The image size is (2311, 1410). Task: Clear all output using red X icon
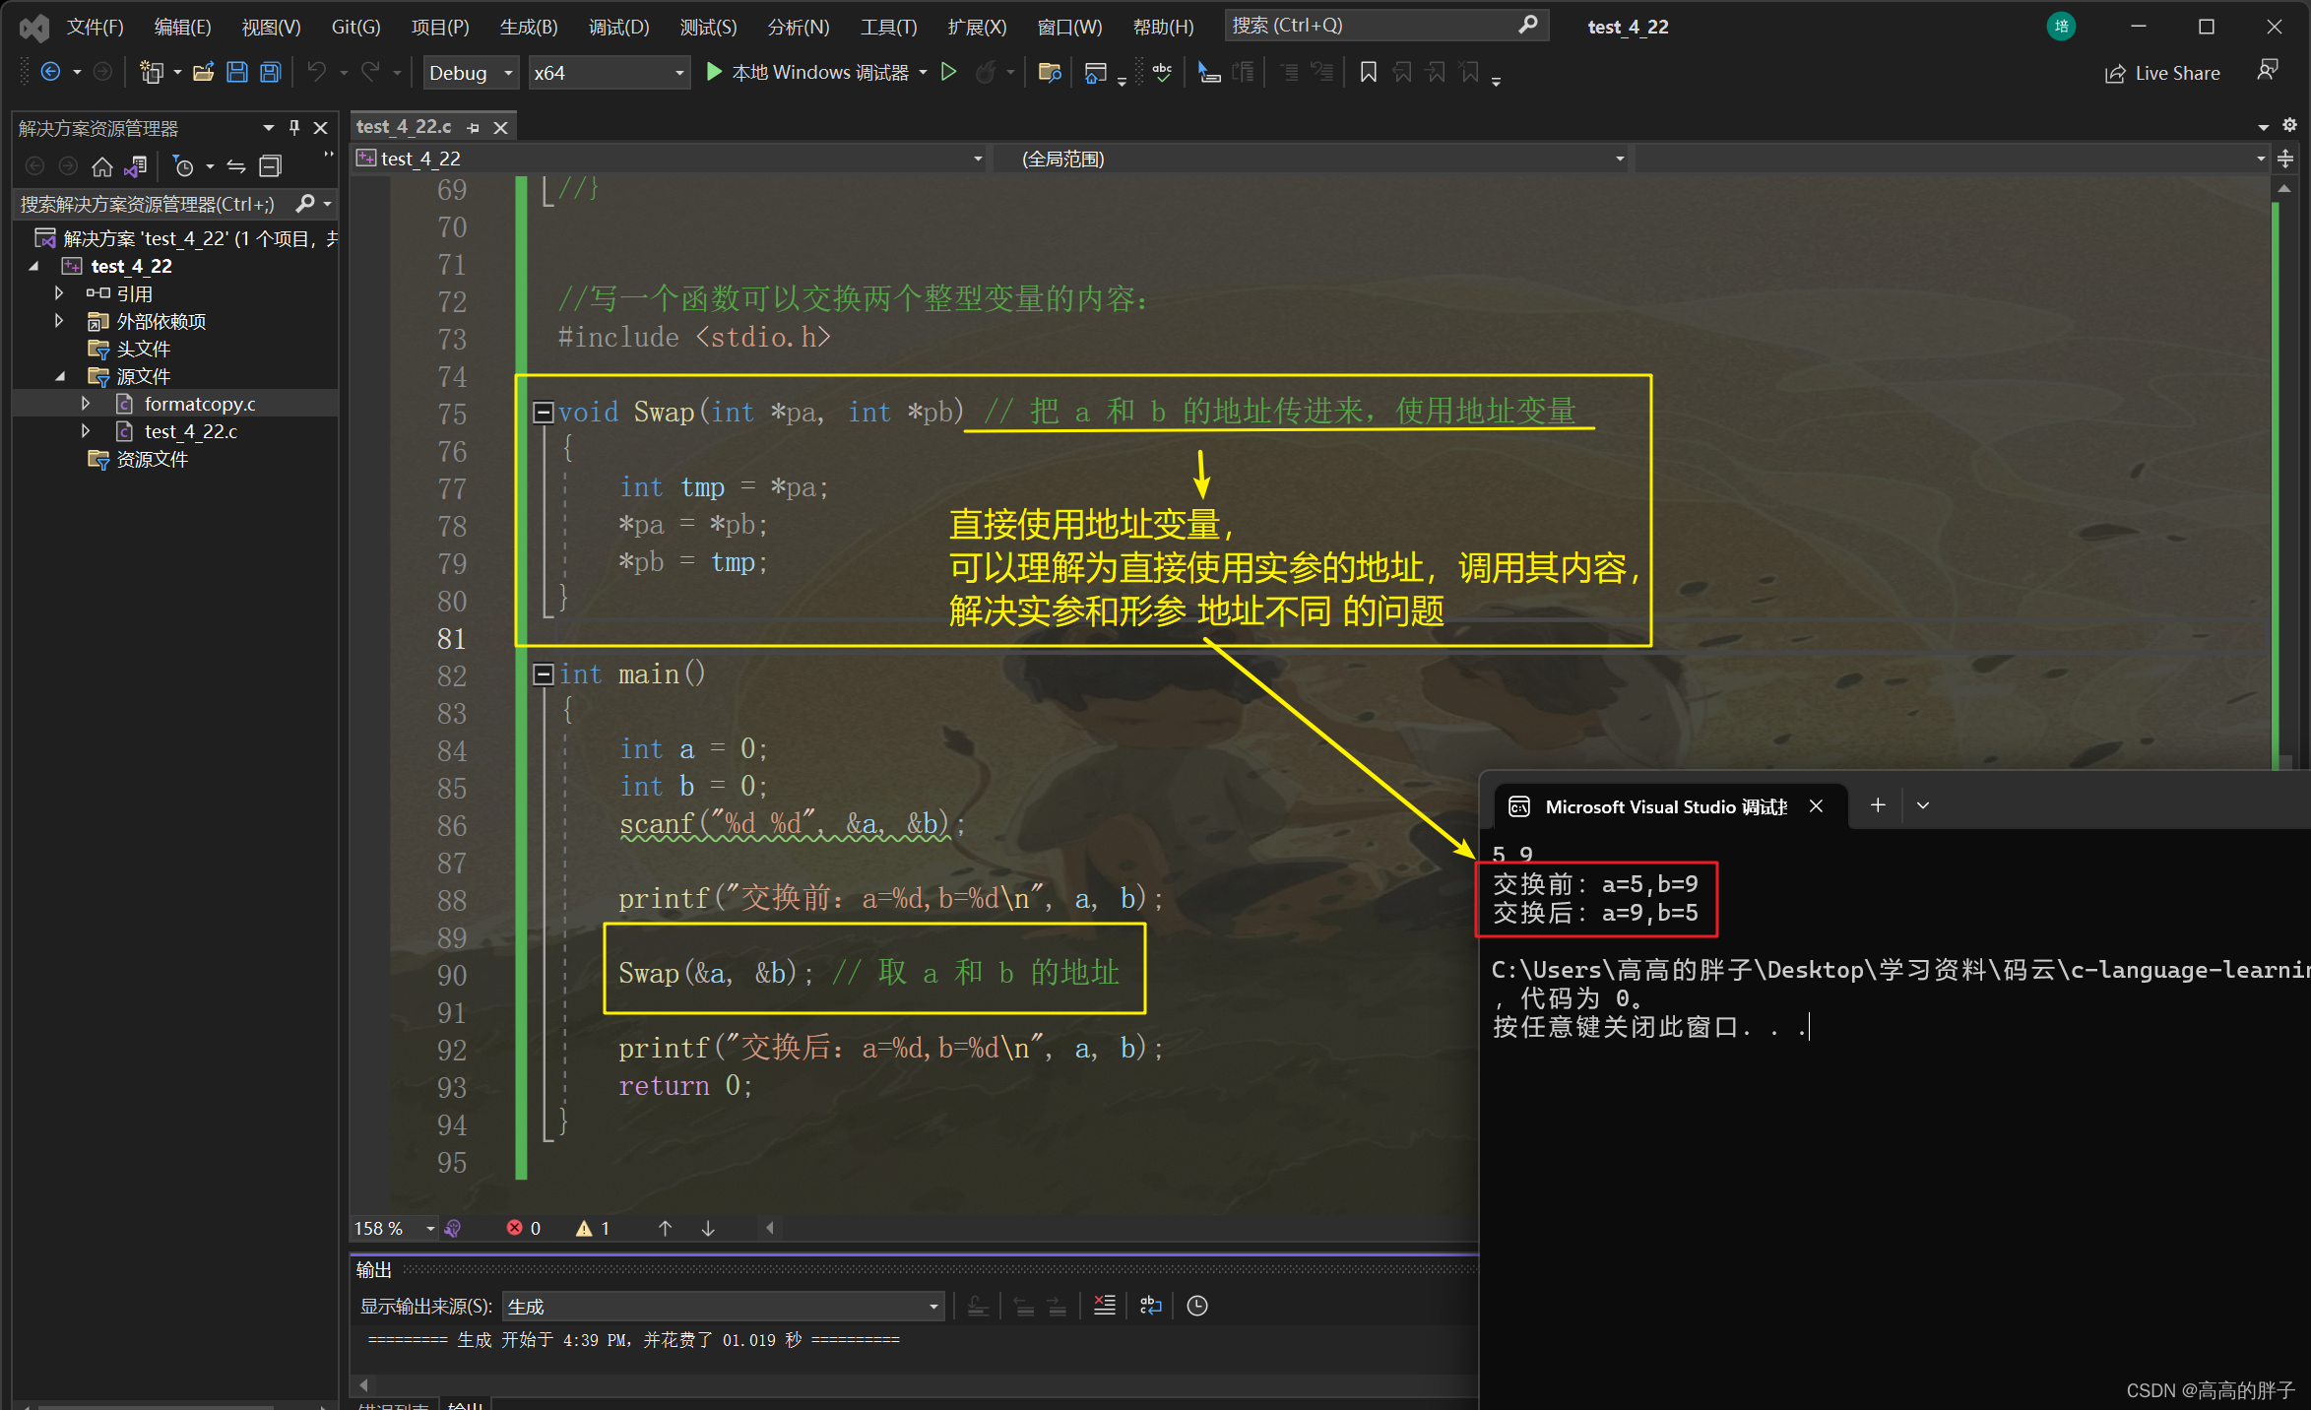[x=1104, y=1306]
